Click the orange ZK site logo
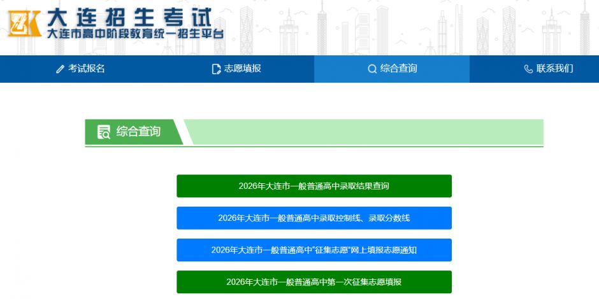 [24, 24]
